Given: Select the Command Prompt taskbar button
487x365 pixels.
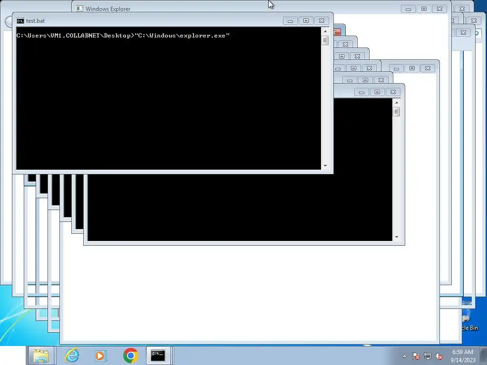Looking at the screenshot, I should click(158, 355).
